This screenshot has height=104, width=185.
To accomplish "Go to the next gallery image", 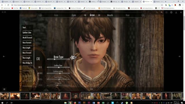I will 179,56.
